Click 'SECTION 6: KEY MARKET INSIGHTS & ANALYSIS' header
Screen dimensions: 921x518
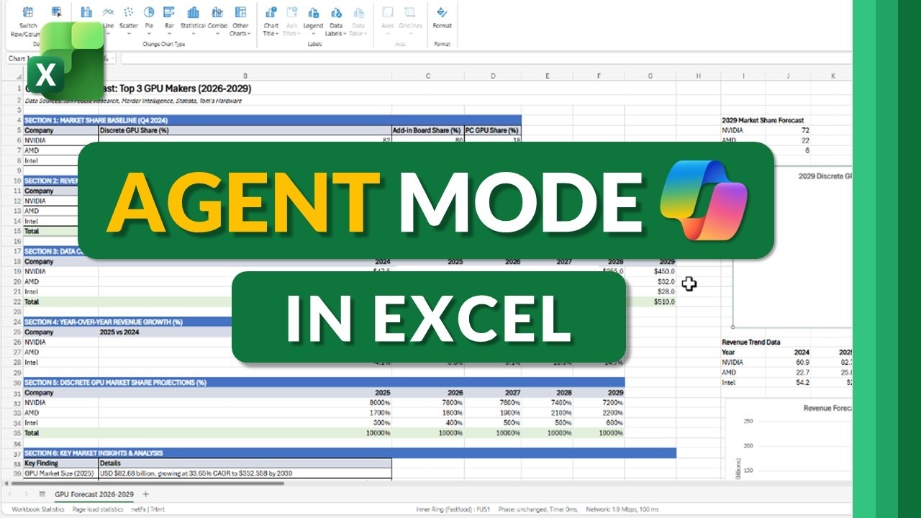pyautogui.click(x=350, y=453)
